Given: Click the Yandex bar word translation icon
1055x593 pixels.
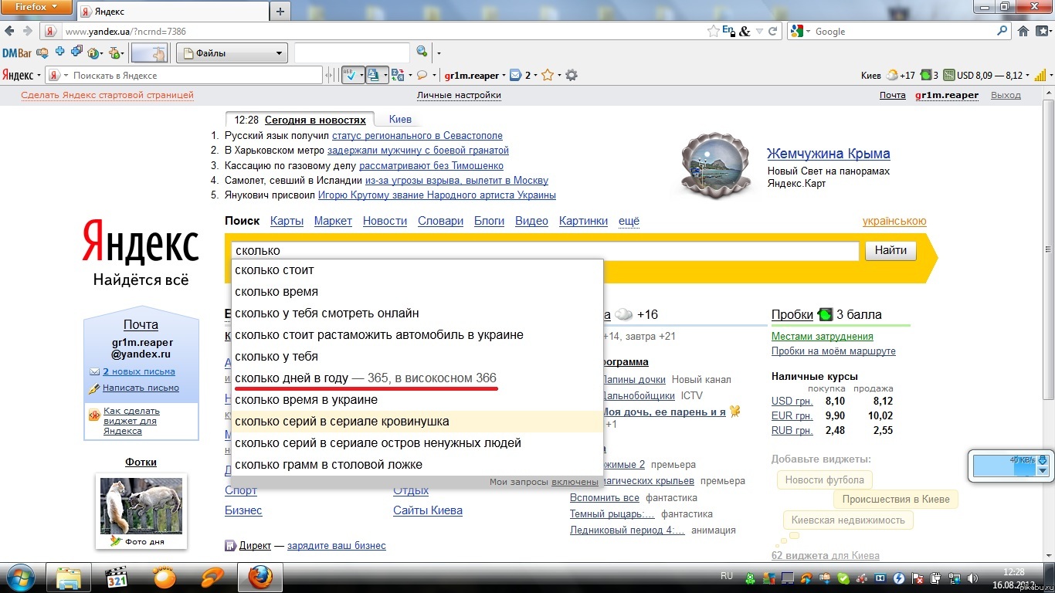Looking at the screenshot, I should 398,75.
